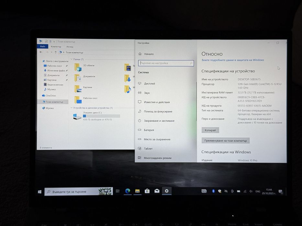Select Този компютър in navigation pane

(x=53, y=102)
